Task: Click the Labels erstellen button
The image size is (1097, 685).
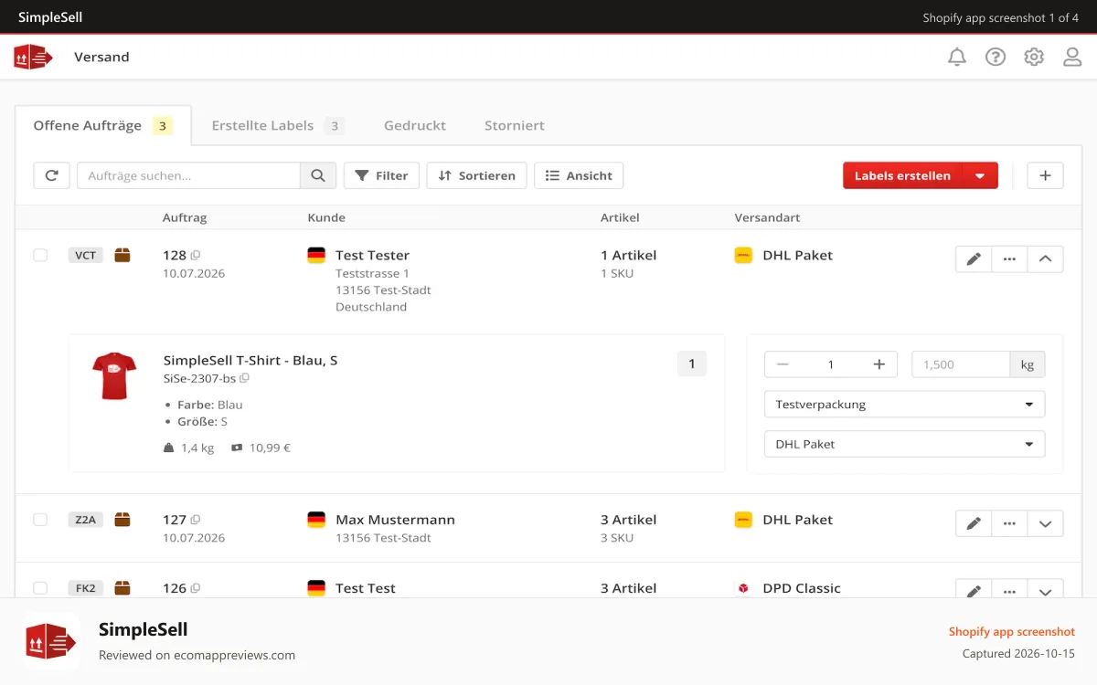Action: pyautogui.click(x=902, y=175)
